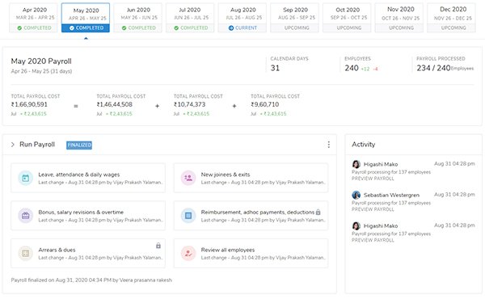Open Arrears & dues section
The image size is (485, 299).
88,253
